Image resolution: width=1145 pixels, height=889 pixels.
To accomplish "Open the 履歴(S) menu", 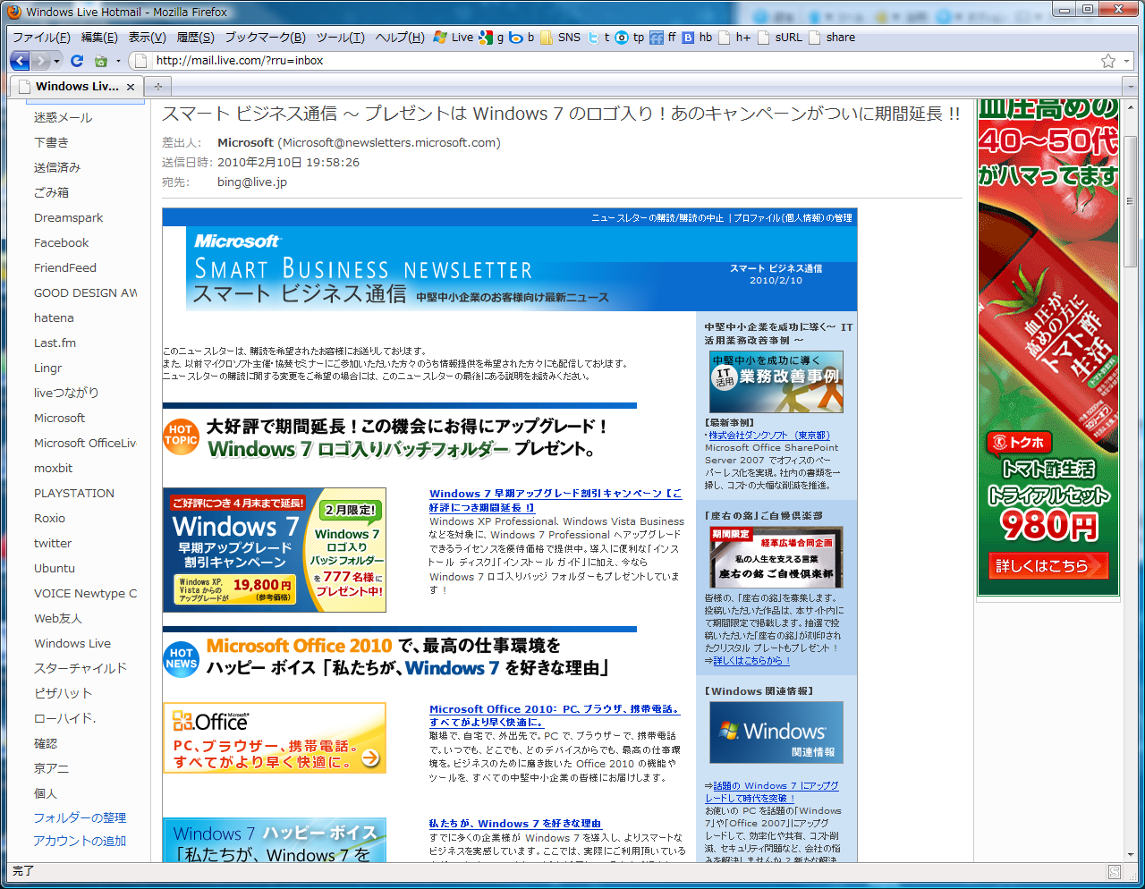I will (x=195, y=38).
